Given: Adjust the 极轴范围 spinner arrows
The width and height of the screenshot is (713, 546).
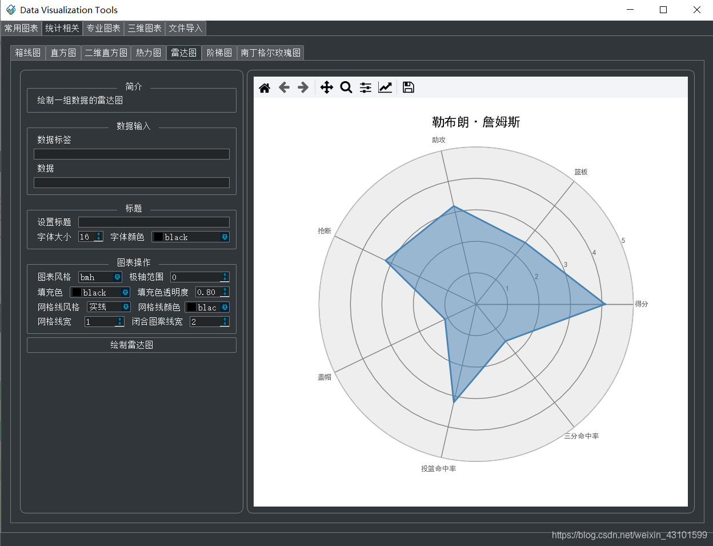Looking at the screenshot, I should tap(225, 277).
